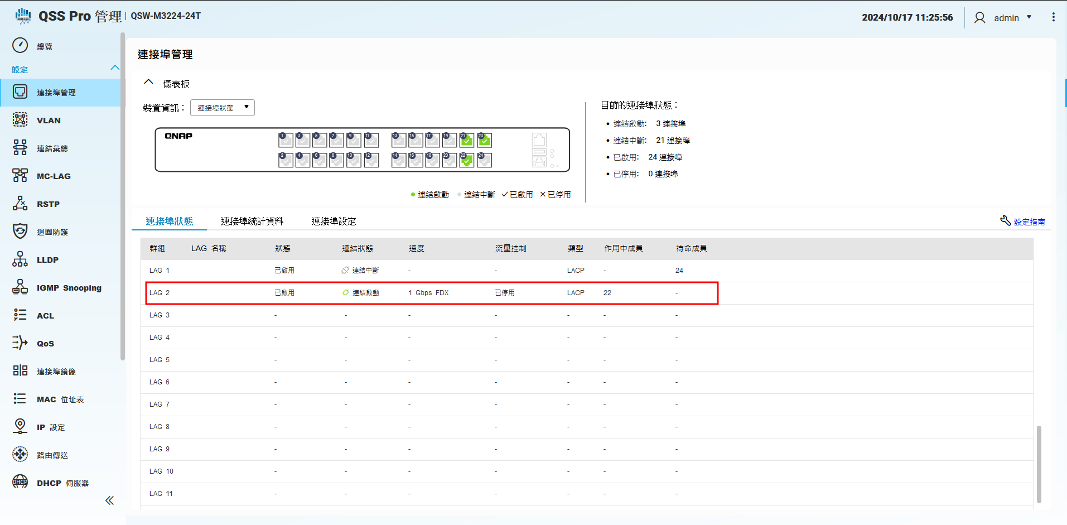Open the QoS sidebar icon
This screenshot has height=525, width=1067.
20,343
